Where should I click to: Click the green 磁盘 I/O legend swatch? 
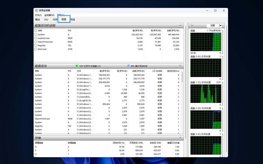point(77,66)
